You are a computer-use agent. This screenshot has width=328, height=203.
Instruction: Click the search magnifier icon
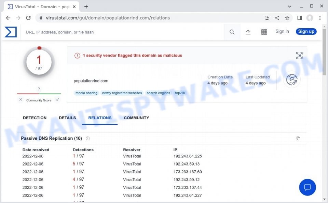232,32
